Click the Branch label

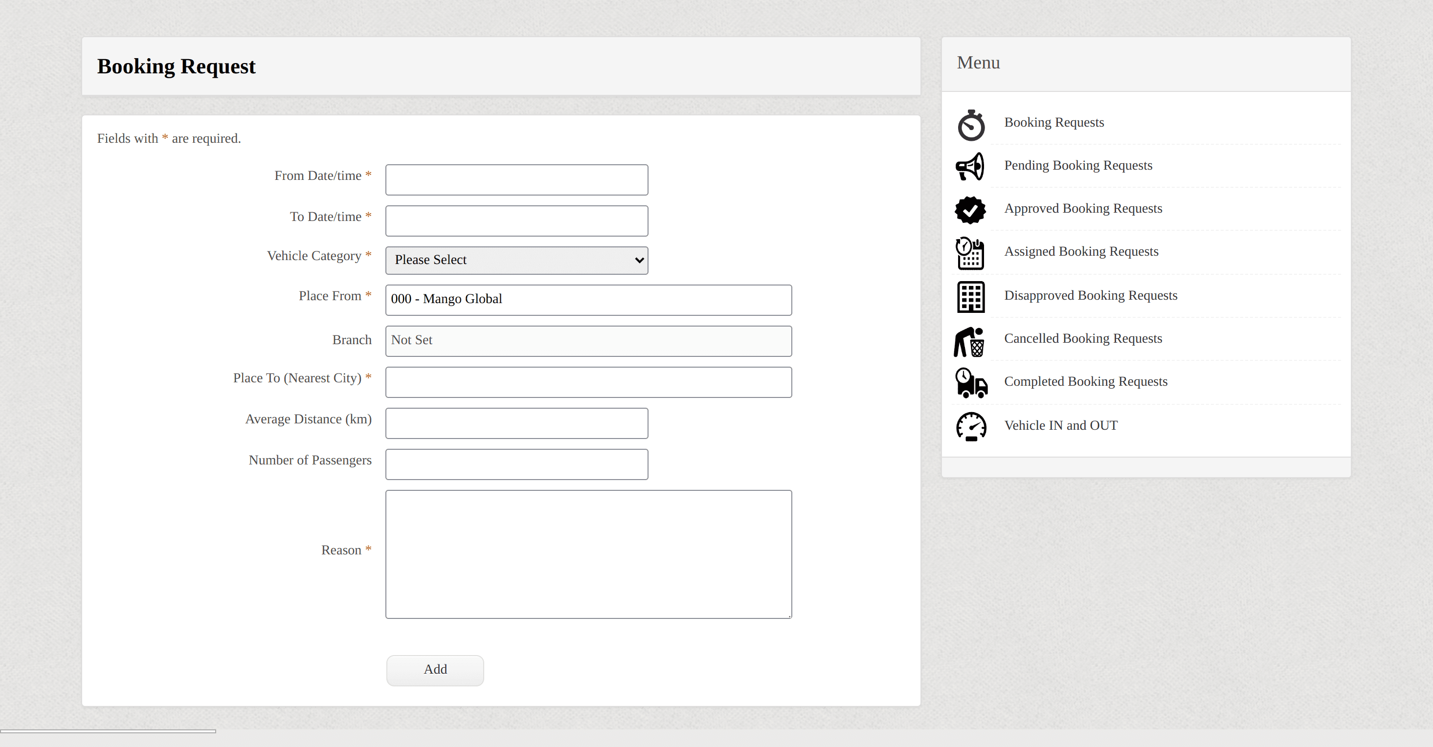[x=352, y=340]
